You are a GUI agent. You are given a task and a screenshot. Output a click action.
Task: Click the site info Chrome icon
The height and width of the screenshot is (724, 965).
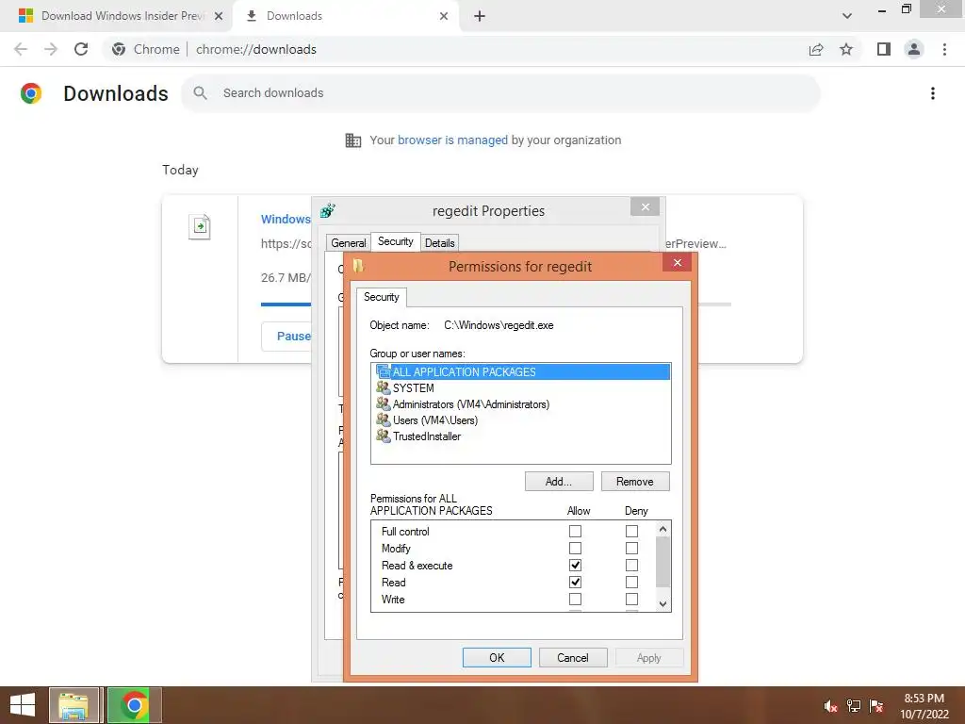pos(119,49)
